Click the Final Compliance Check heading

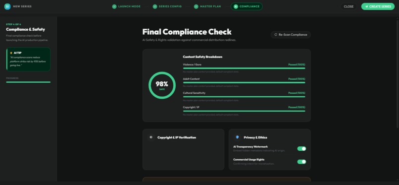[x=187, y=32]
